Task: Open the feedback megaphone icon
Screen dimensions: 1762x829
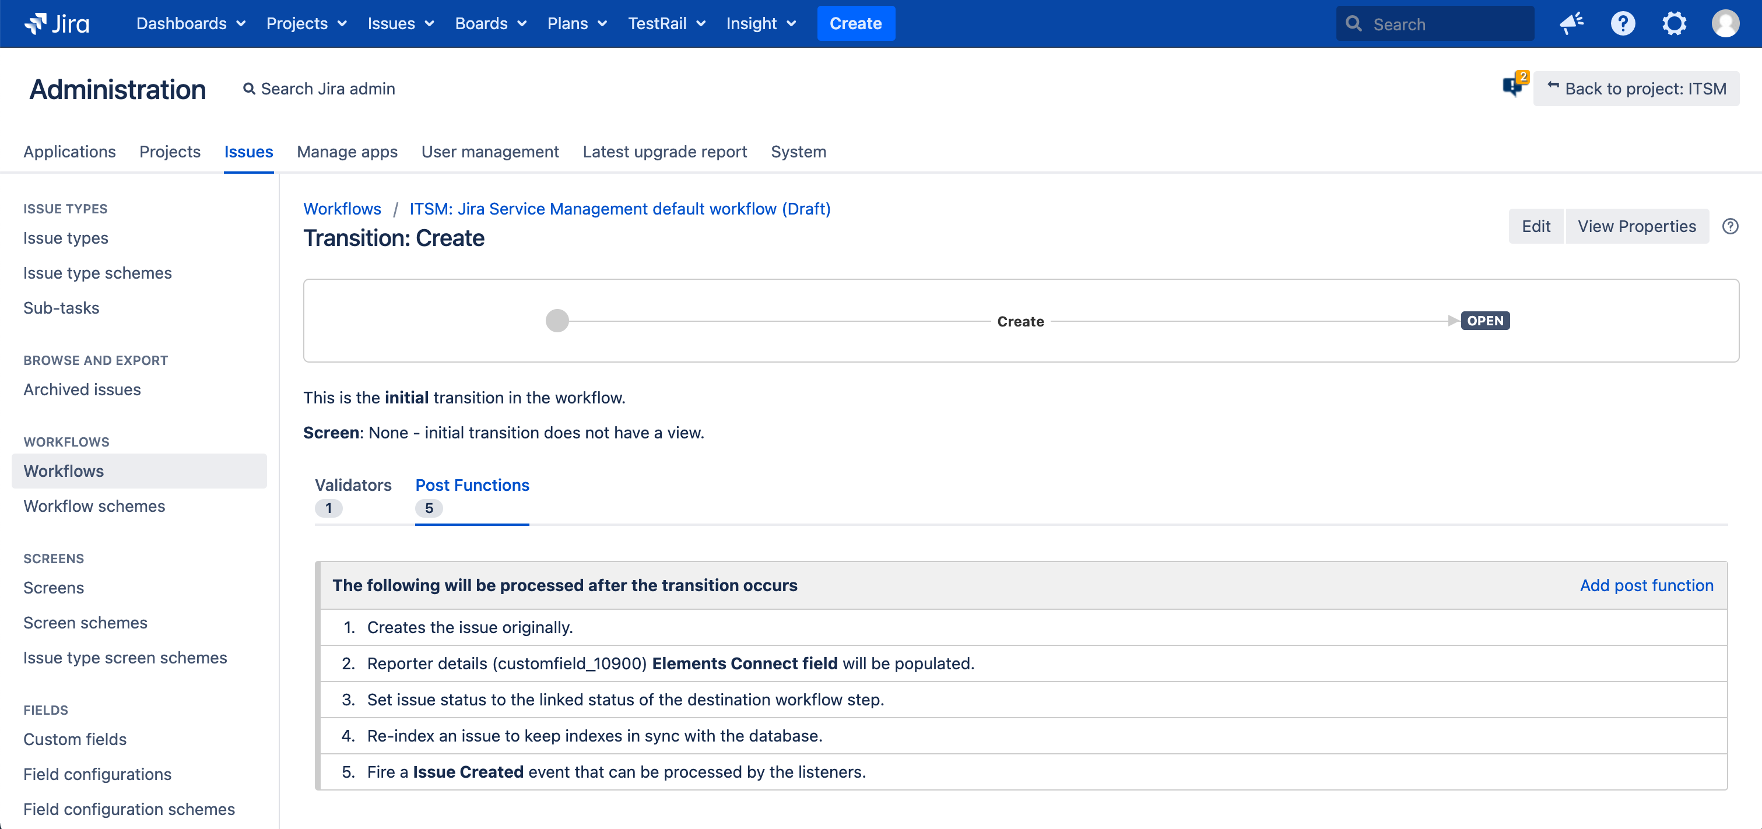Action: click(x=1571, y=23)
